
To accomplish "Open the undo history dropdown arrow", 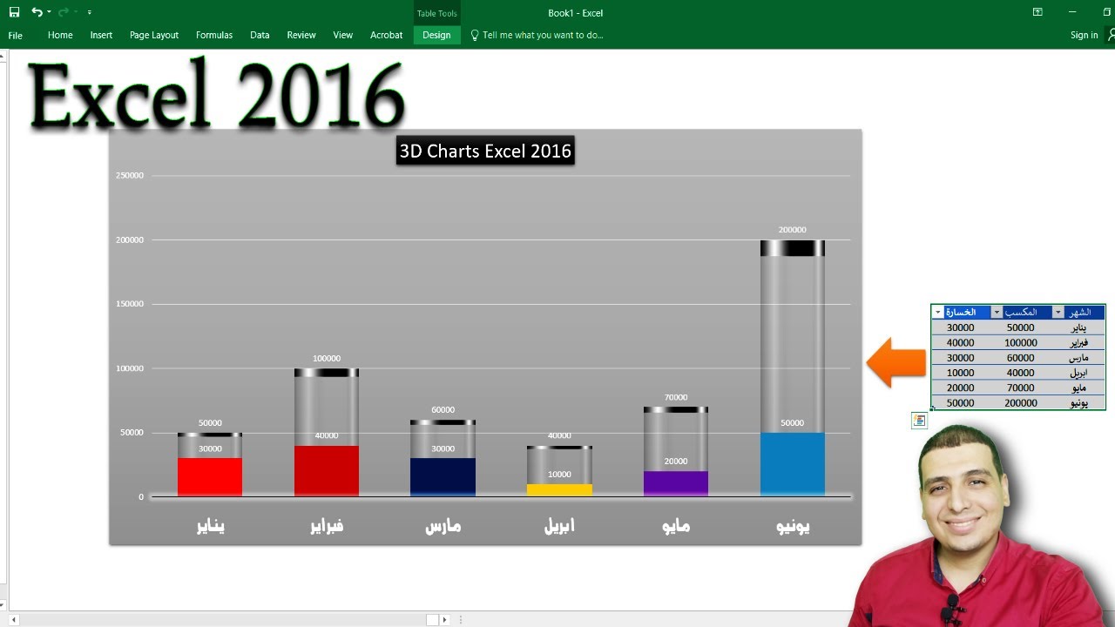I will click(x=49, y=12).
